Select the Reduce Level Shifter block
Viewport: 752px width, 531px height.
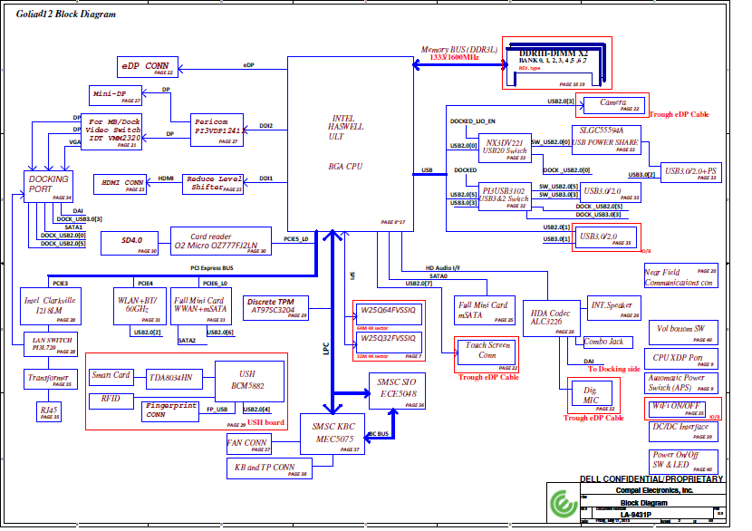click(213, 184)
